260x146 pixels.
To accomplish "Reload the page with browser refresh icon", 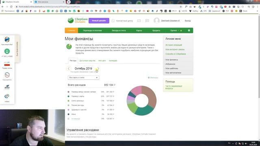I will click(x=11, y=6).
